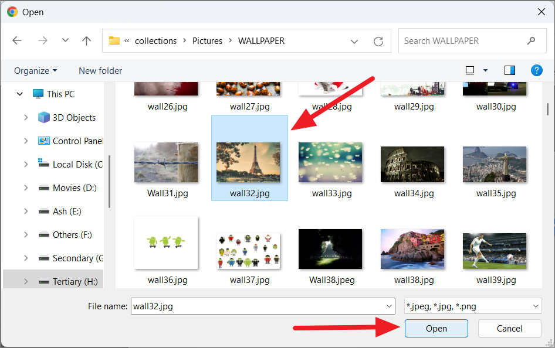
Task: Collapse the This PC tree node
Action: (x=20, y=94)
